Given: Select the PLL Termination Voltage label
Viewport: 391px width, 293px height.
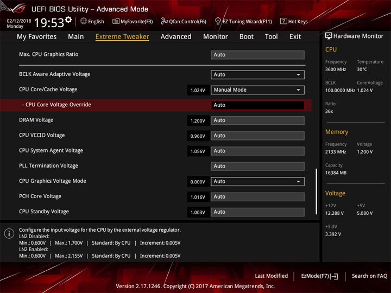Looking at the screenshot, I should [49, 165].
